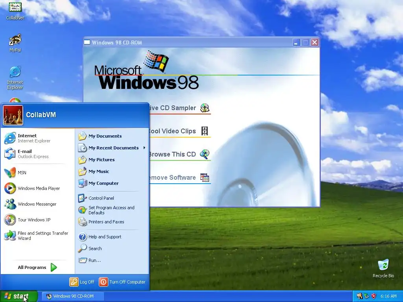The width and height of the screenshot is (403, 302).
Task: Click the Browse CD magnifier icon
Action: (205, 154)
